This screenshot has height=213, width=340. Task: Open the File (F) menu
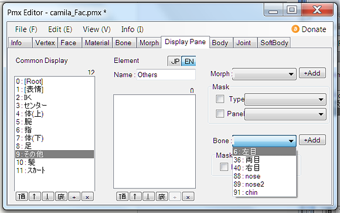pyautogui.click(x=26, y=29)
